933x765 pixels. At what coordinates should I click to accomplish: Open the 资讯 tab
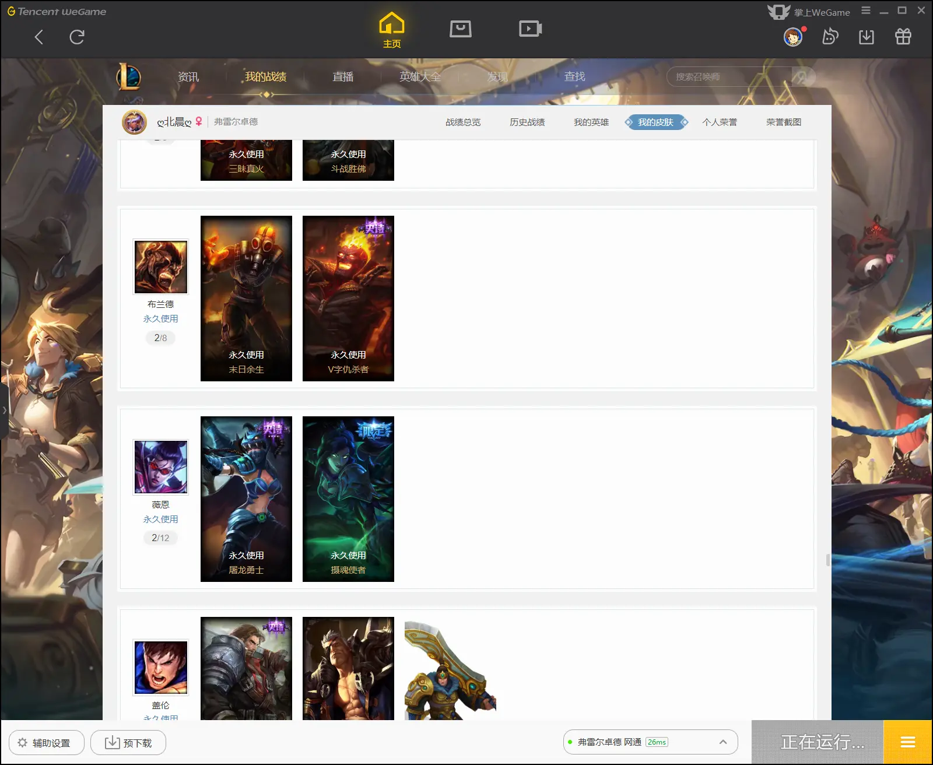tap(188, 76)
